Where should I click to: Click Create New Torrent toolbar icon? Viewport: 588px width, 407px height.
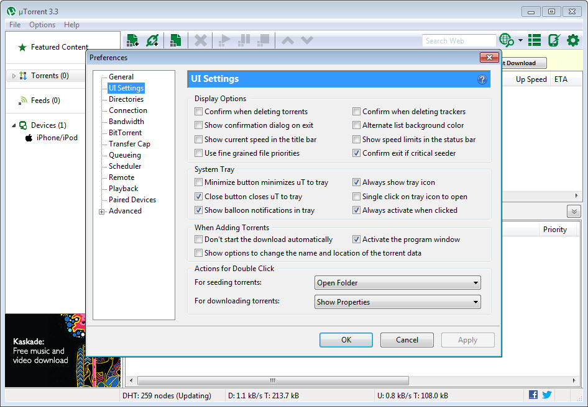point(175,40)
